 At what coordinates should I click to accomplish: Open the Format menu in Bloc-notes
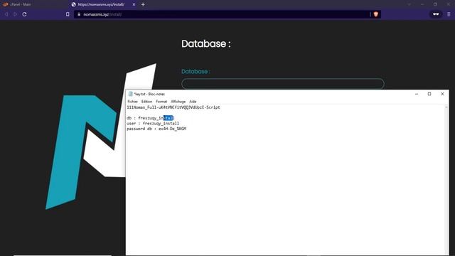click(161, 102)
